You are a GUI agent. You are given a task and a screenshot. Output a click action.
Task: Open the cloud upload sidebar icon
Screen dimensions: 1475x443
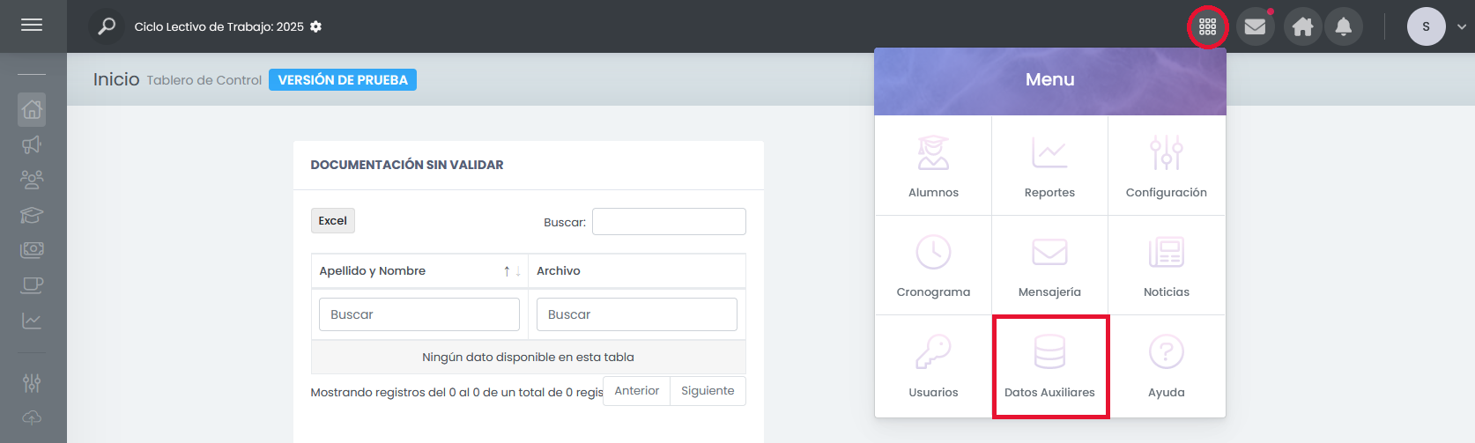32,418
